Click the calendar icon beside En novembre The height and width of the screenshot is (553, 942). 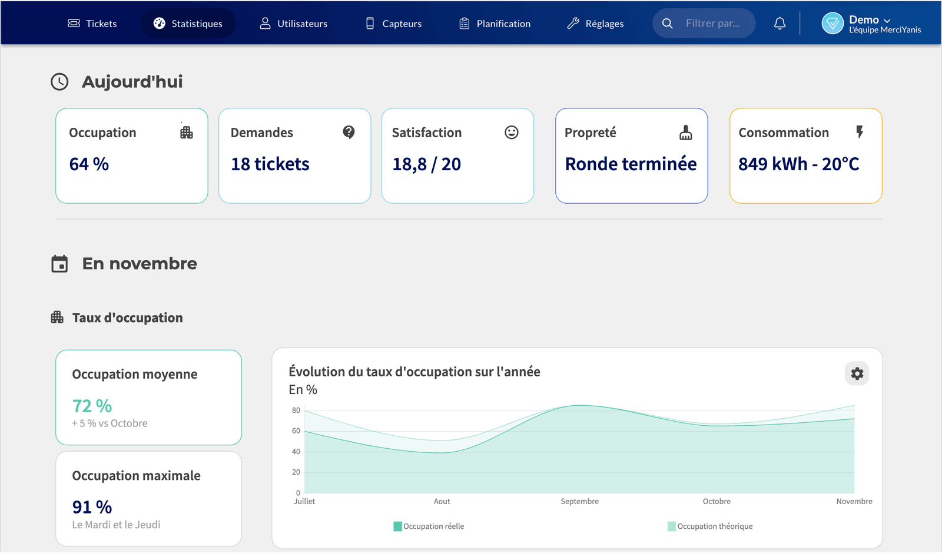point(59,264)
